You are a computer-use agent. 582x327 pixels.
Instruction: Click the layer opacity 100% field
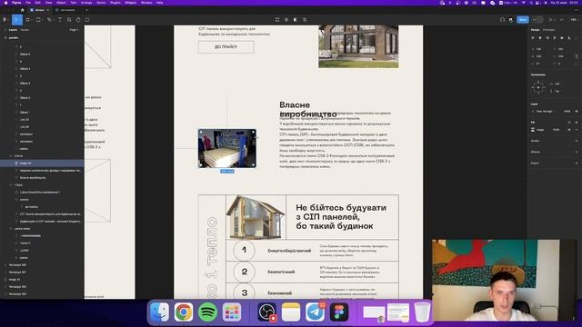coord(567,111)
